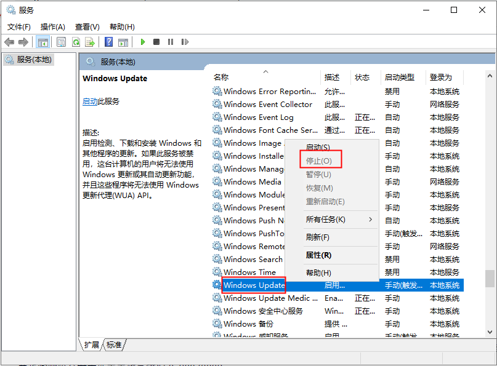The height and width of the screenshot is (366, 497).
Task: Click the stop service square icon
Action: [x=156, y=42]
